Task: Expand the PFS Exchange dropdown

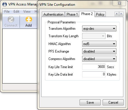Action: pos(99,51)
